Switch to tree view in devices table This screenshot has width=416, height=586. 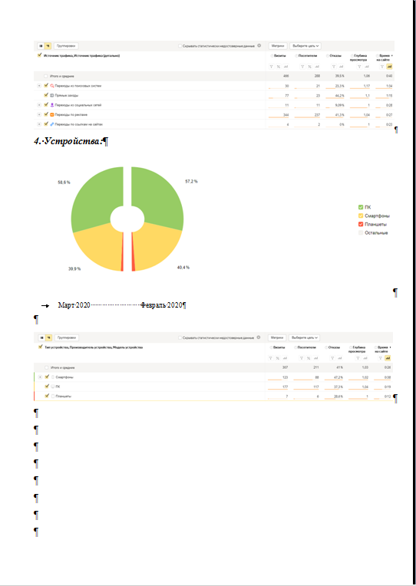point(48,337)
